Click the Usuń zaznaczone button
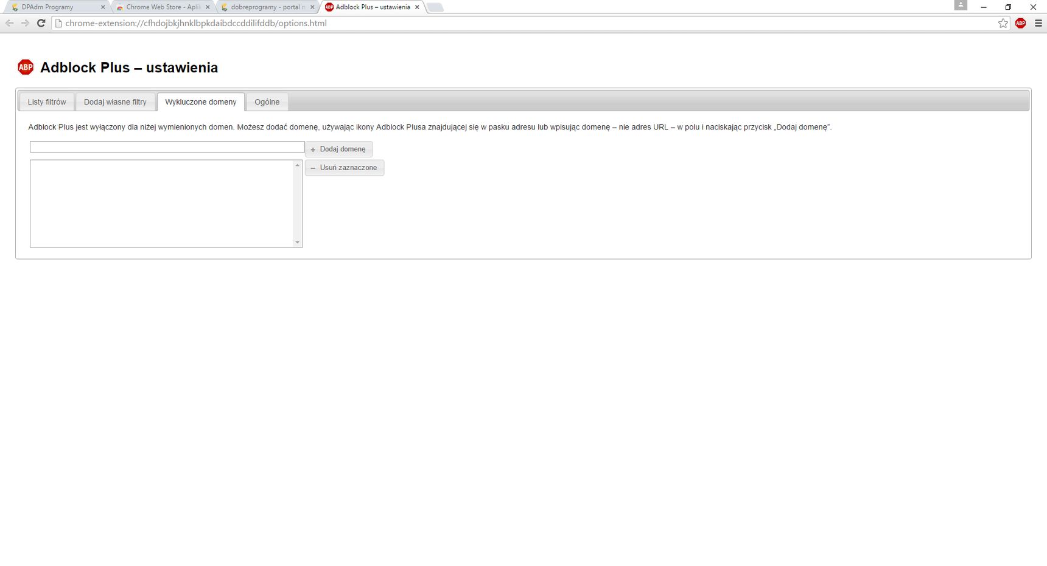 click(345, 168)
